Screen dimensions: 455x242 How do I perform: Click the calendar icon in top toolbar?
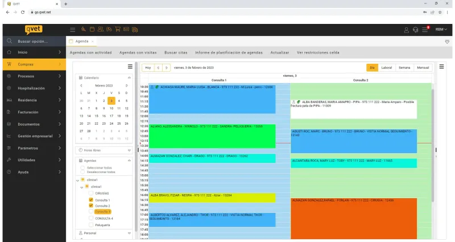click(92, 29)
